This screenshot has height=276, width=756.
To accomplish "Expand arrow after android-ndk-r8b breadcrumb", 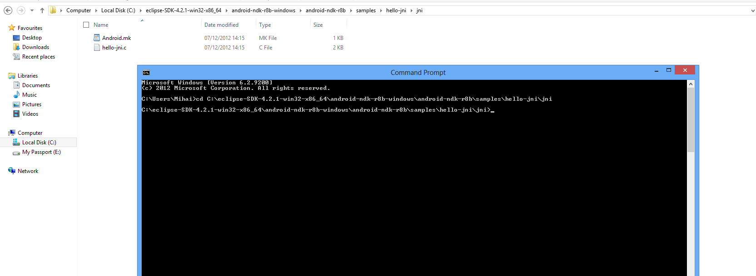I will tap(351, 10).
